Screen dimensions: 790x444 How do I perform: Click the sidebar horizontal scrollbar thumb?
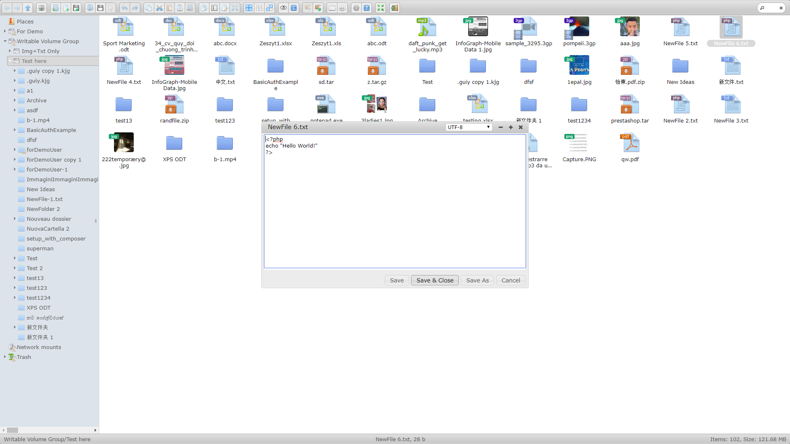(x=12, y=430)
